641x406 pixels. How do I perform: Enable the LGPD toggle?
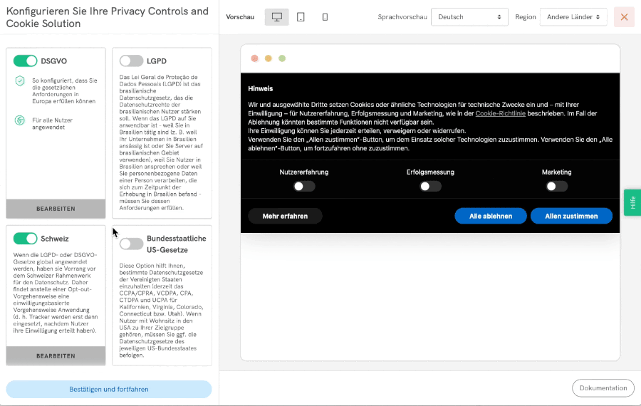pyautogui.click(x=131, y=61)
